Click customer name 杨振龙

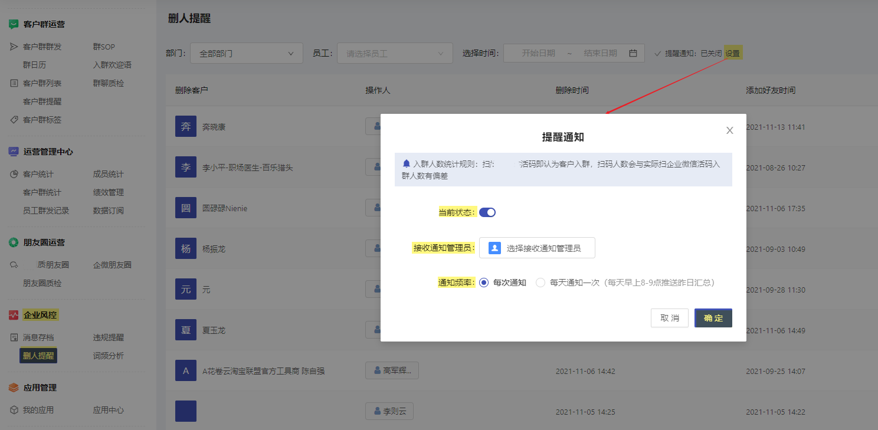point(214,249)
